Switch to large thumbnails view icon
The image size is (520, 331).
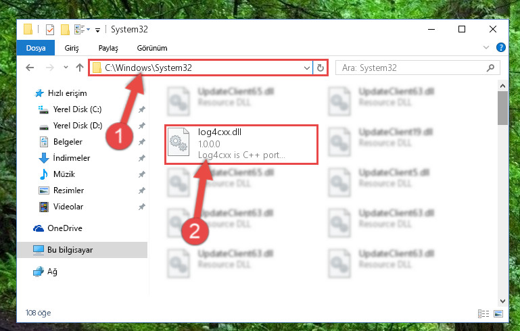point(498,313)
